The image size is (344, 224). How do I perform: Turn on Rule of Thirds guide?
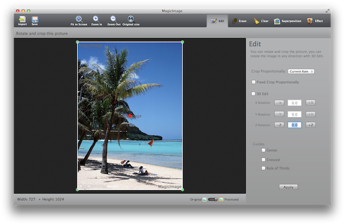click(x=264, y=168)
